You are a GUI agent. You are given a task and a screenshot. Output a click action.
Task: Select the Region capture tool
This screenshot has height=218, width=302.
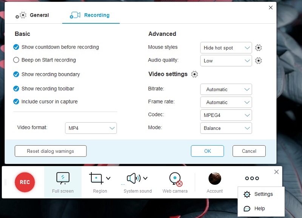(x=96, y=178)
